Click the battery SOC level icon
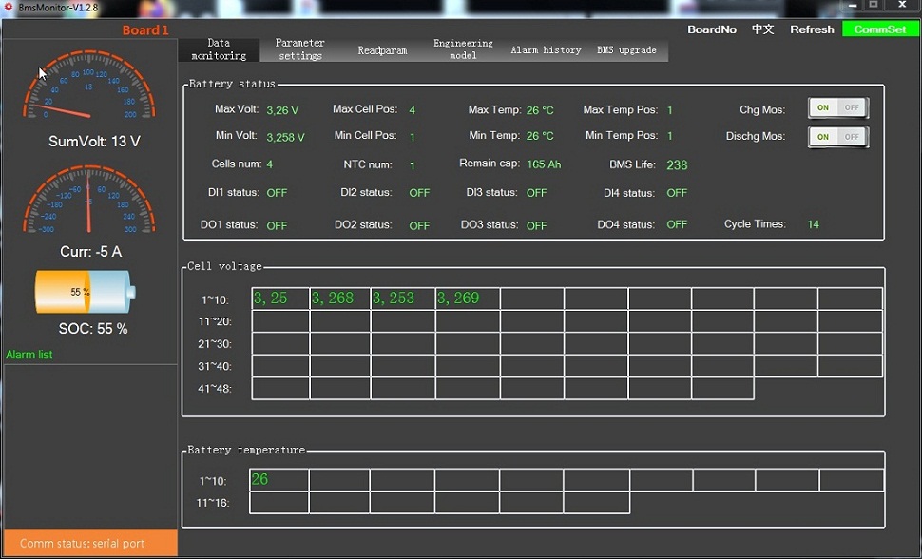Image resolution: width=922 pixels, height=559 pixels. click(86, 292)
